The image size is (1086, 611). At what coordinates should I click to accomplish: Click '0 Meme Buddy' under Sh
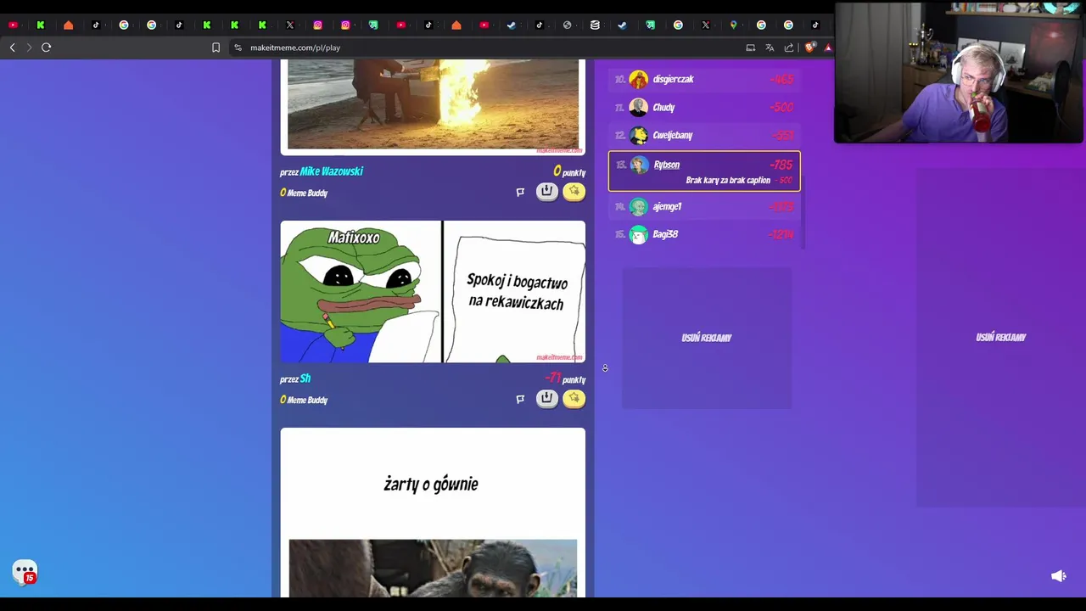pos(304,400)
